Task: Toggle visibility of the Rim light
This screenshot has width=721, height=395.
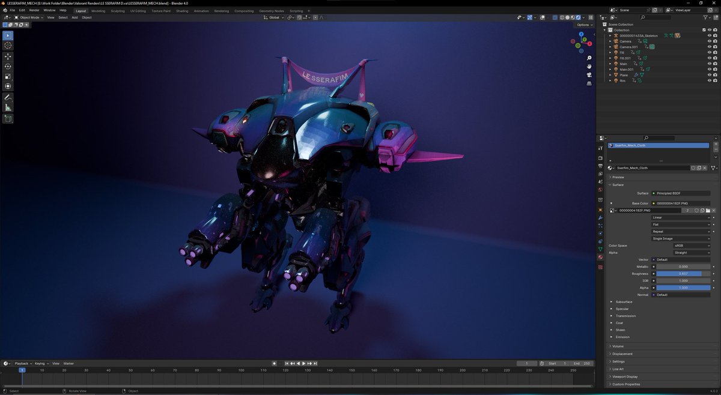Action: pyautogui.click(x=710, y=80)
